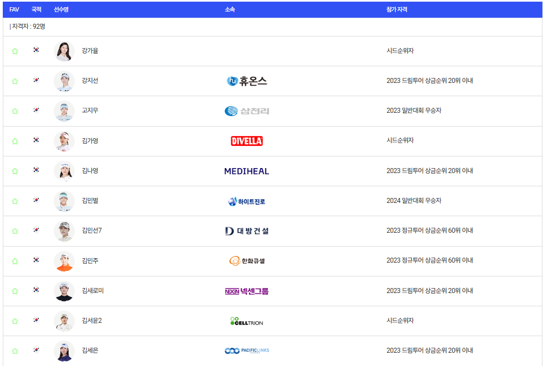This screenshot has width=543, height=366.
Task: Select '2023 일반대회 우승자' in 고지우 row
Action: (x=414, y=111)
